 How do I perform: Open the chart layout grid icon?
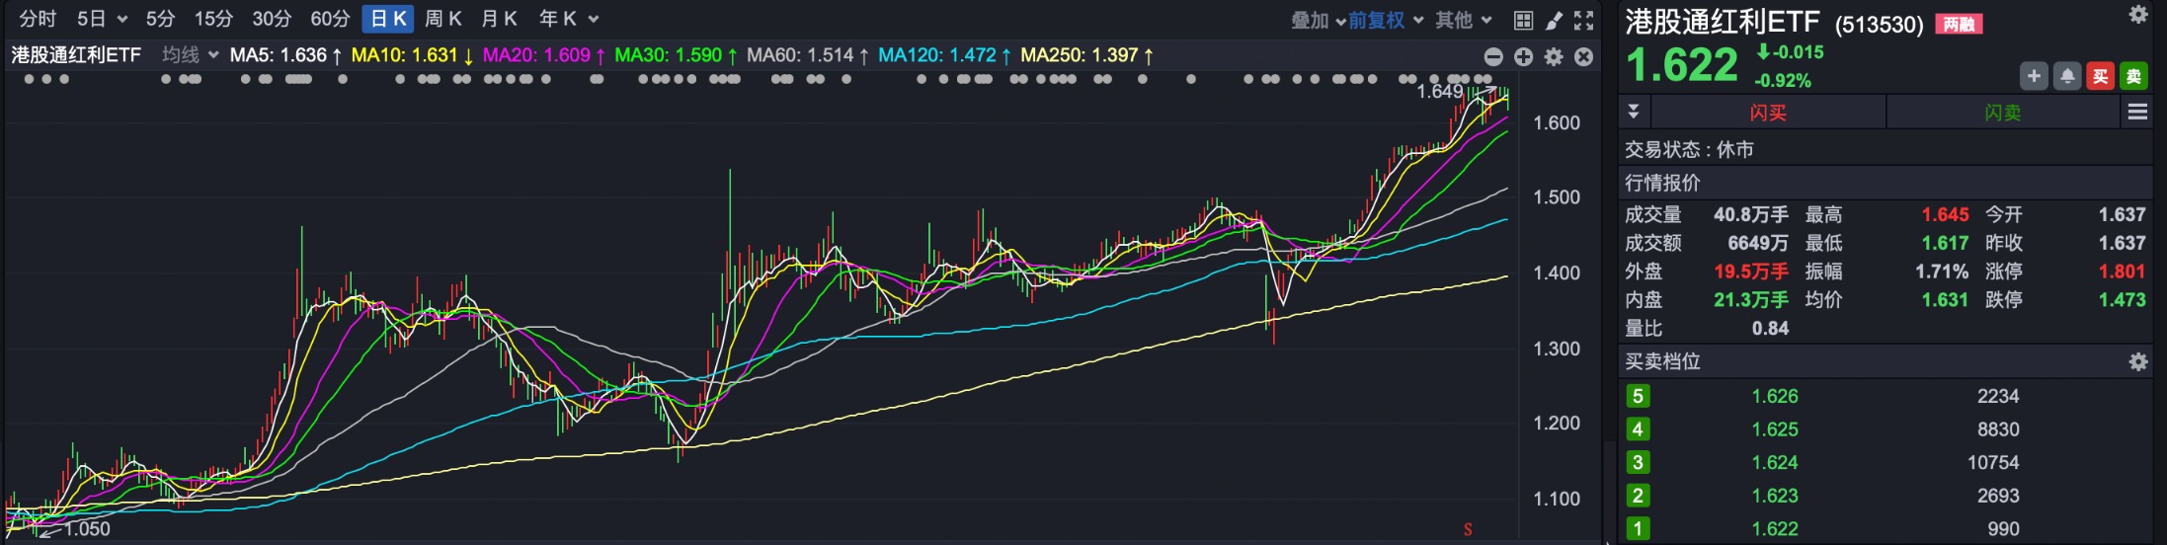[1523, 20]
